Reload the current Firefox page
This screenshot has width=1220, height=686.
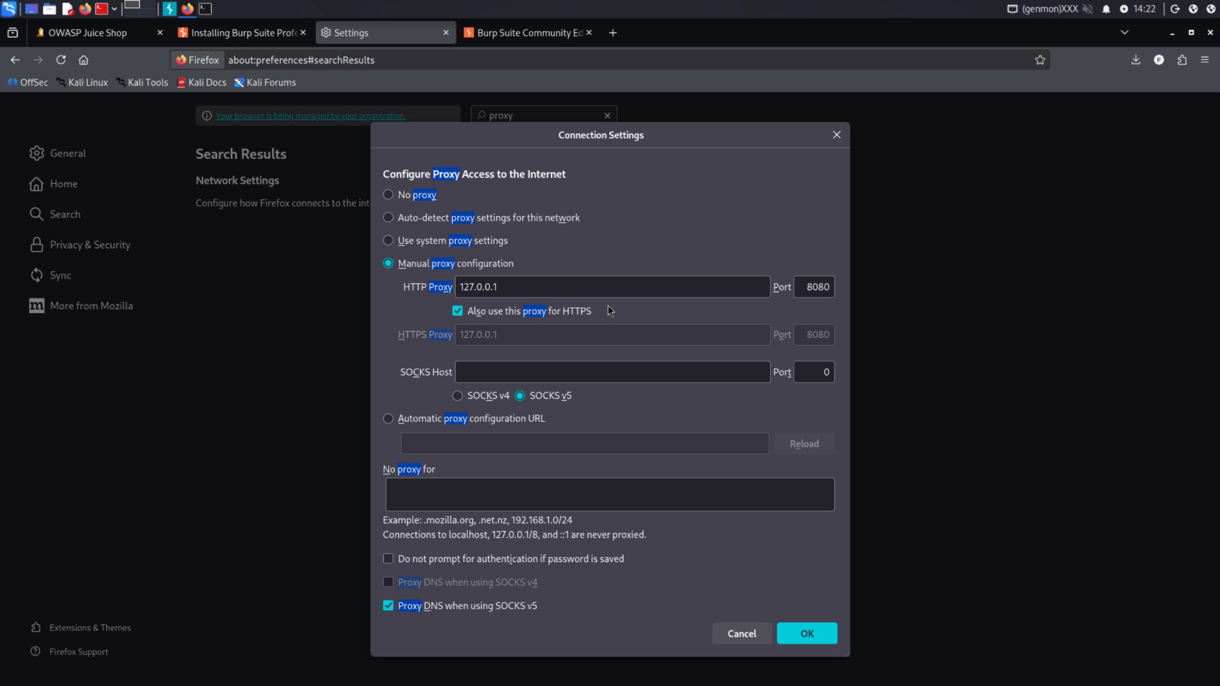pos(61,60)
